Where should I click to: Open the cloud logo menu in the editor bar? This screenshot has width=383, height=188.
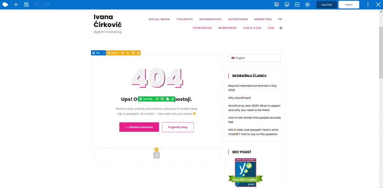5,4
